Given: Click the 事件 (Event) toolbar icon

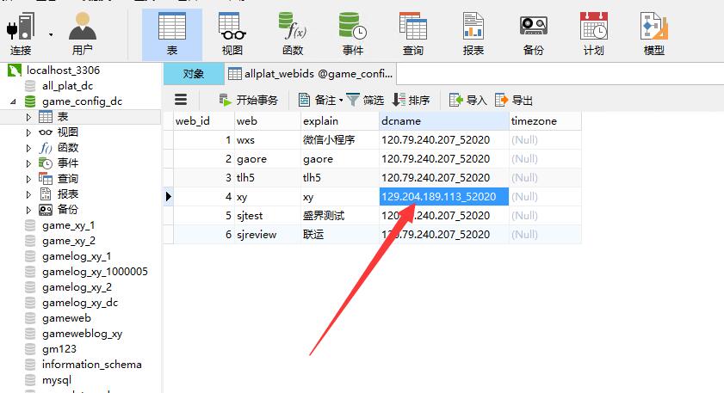Looking at the screenshot, I should (x=352, y=33).
